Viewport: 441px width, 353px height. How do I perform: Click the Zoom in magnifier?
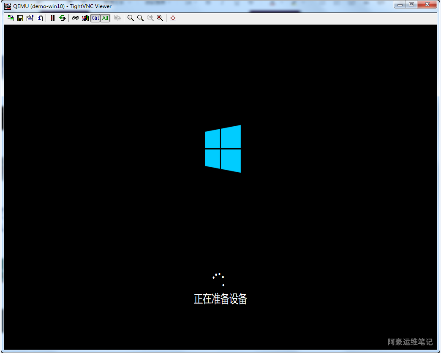(x=131, y=18)
